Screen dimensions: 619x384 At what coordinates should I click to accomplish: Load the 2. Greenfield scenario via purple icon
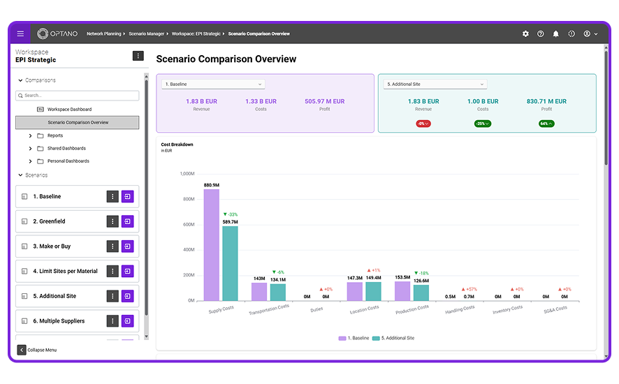[128, 221]
